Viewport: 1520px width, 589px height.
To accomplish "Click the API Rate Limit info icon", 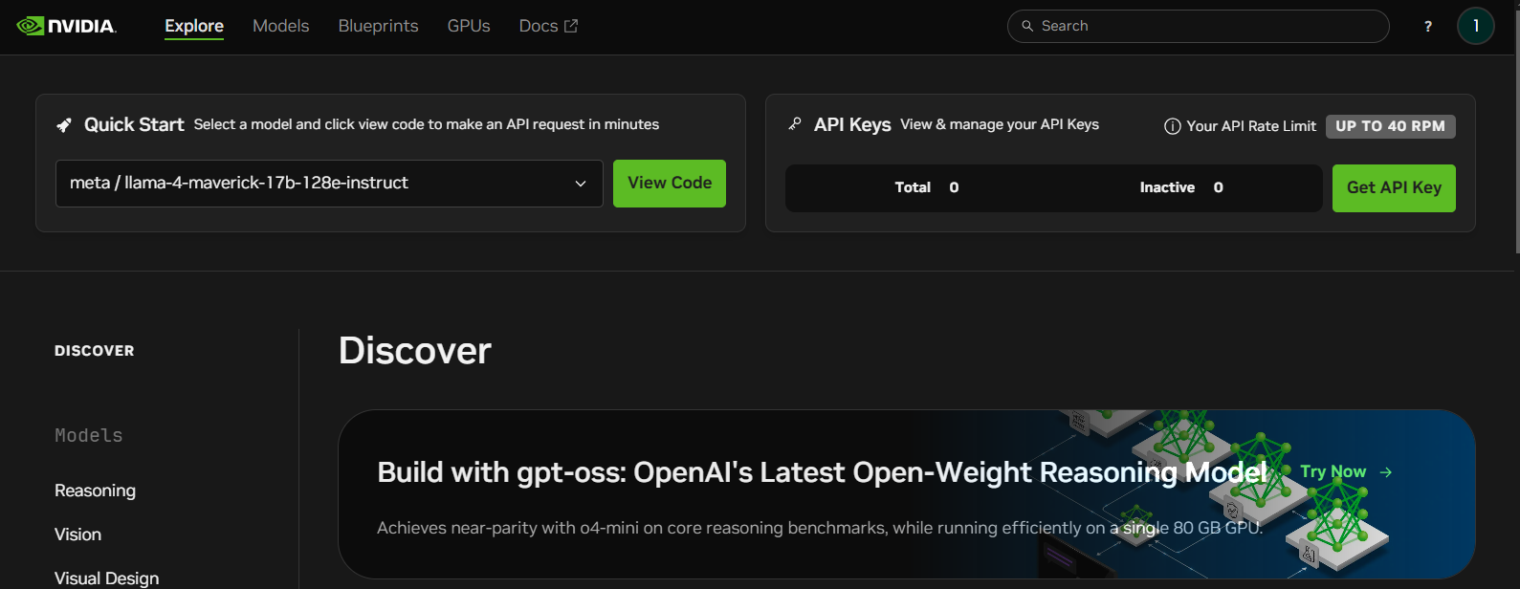I will [1172, 126].
